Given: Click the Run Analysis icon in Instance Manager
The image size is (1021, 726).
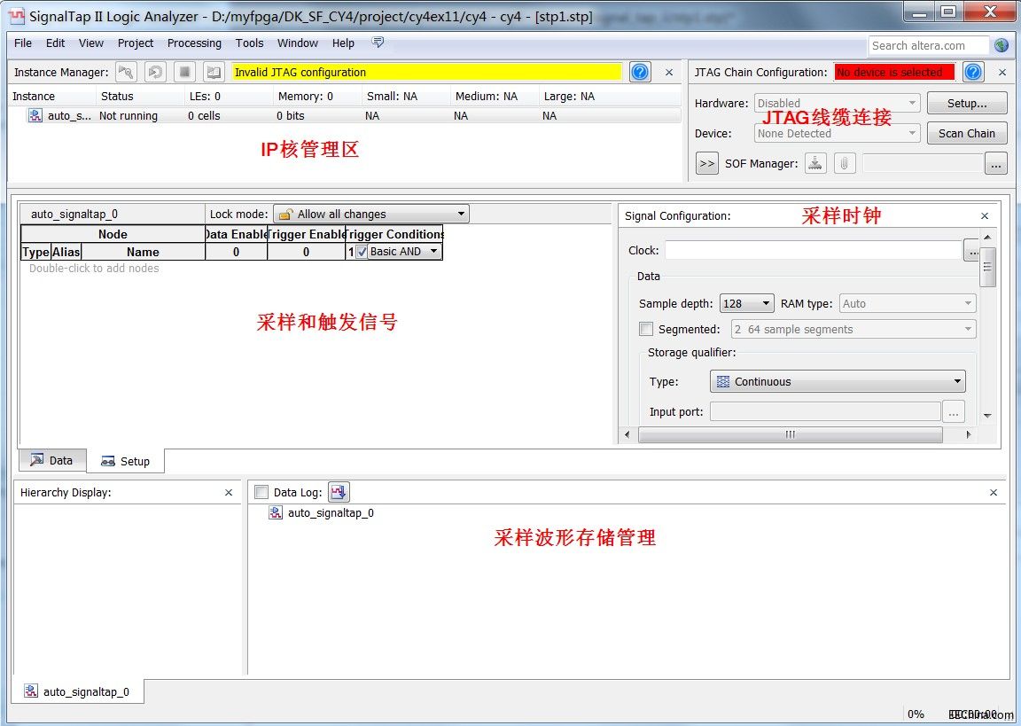Looking at the screenshot, I should click(126, 73).
